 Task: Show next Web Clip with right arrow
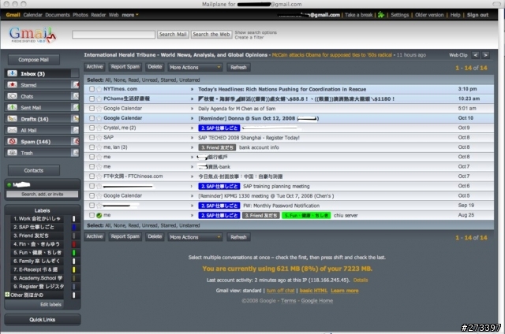[x=486, y=55]
